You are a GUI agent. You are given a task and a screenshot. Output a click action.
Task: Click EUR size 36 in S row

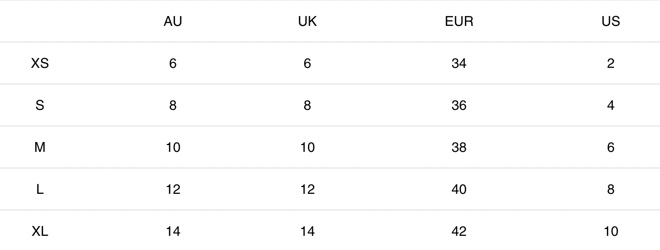[x=459, y=105]
